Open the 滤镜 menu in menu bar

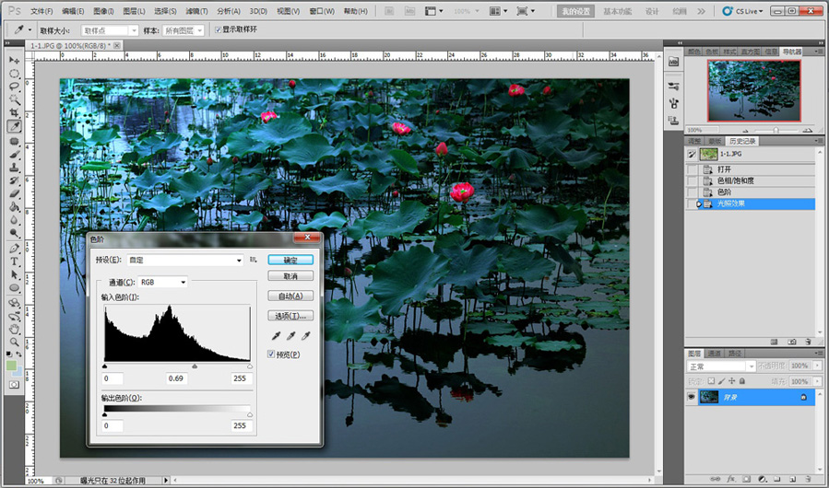(196, 12)
